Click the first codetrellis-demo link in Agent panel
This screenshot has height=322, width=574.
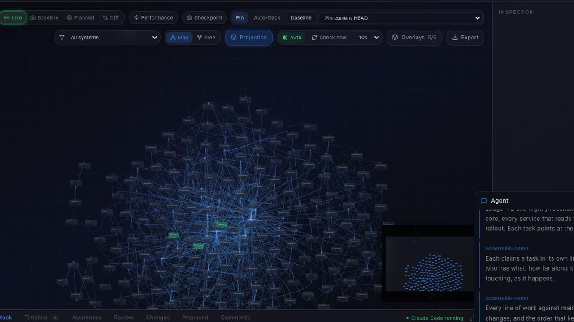coord(507,249)
